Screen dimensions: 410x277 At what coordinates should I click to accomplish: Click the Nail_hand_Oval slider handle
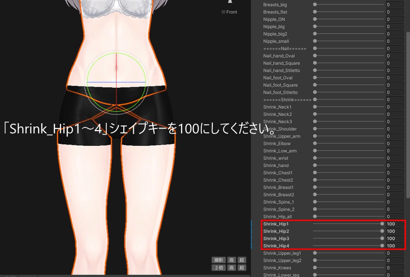[315, 56]
